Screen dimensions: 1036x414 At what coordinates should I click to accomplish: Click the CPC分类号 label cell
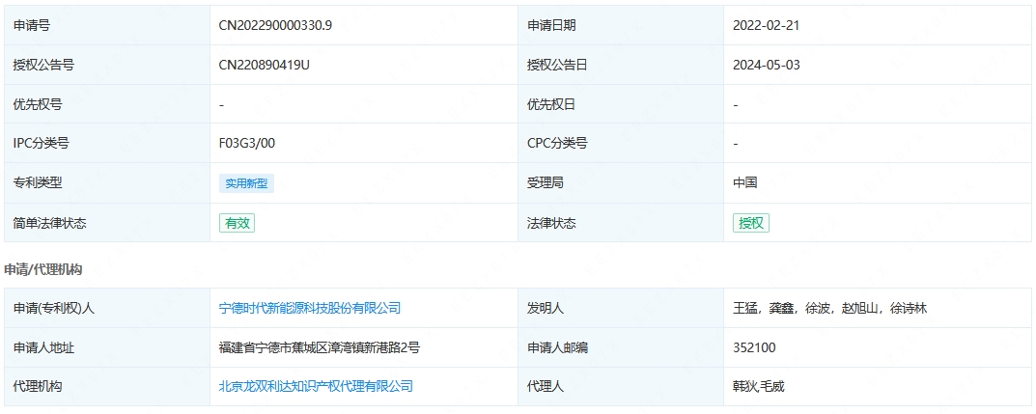point(621,144)
